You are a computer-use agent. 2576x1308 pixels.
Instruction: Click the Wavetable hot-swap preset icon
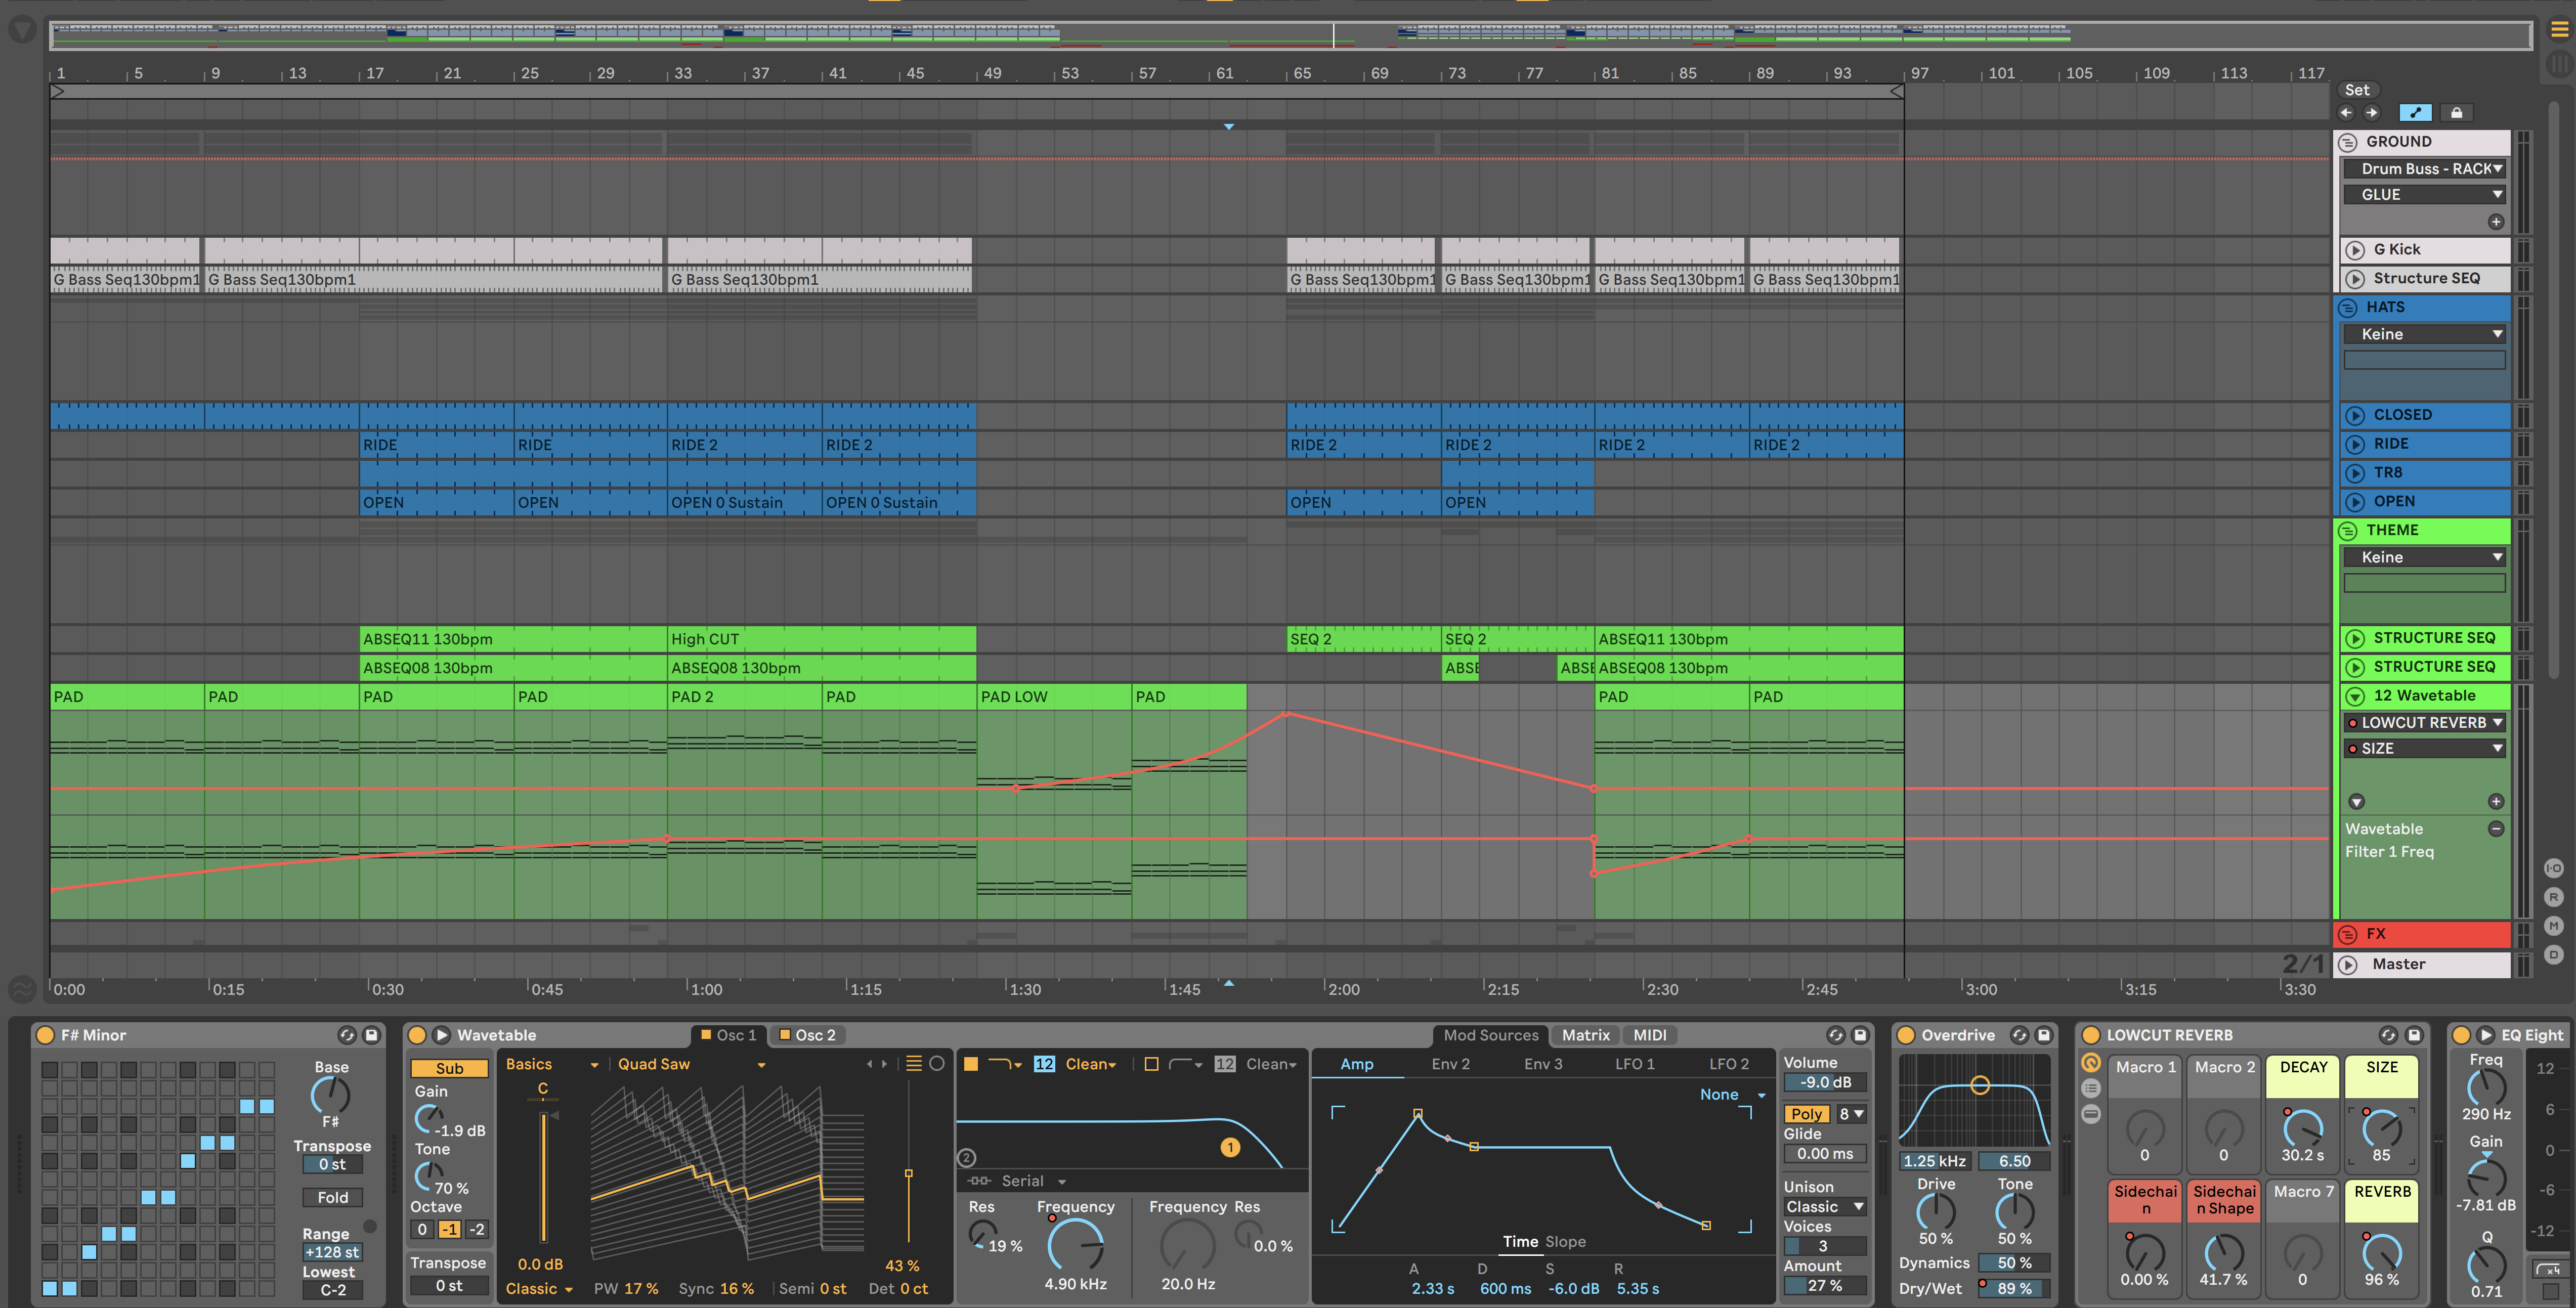[1835, 1035]
